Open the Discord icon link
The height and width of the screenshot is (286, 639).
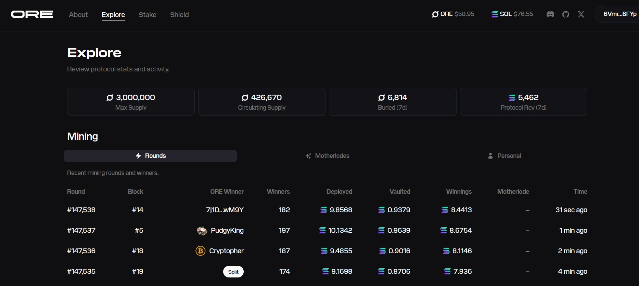(x=550, y=14)
